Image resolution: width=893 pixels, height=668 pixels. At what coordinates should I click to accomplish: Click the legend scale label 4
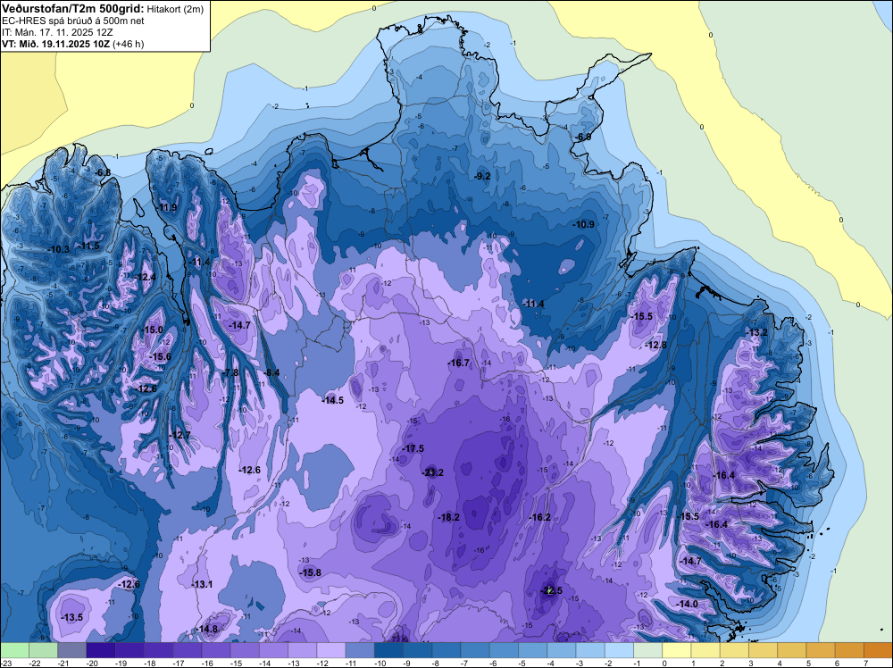coord(780,663)
